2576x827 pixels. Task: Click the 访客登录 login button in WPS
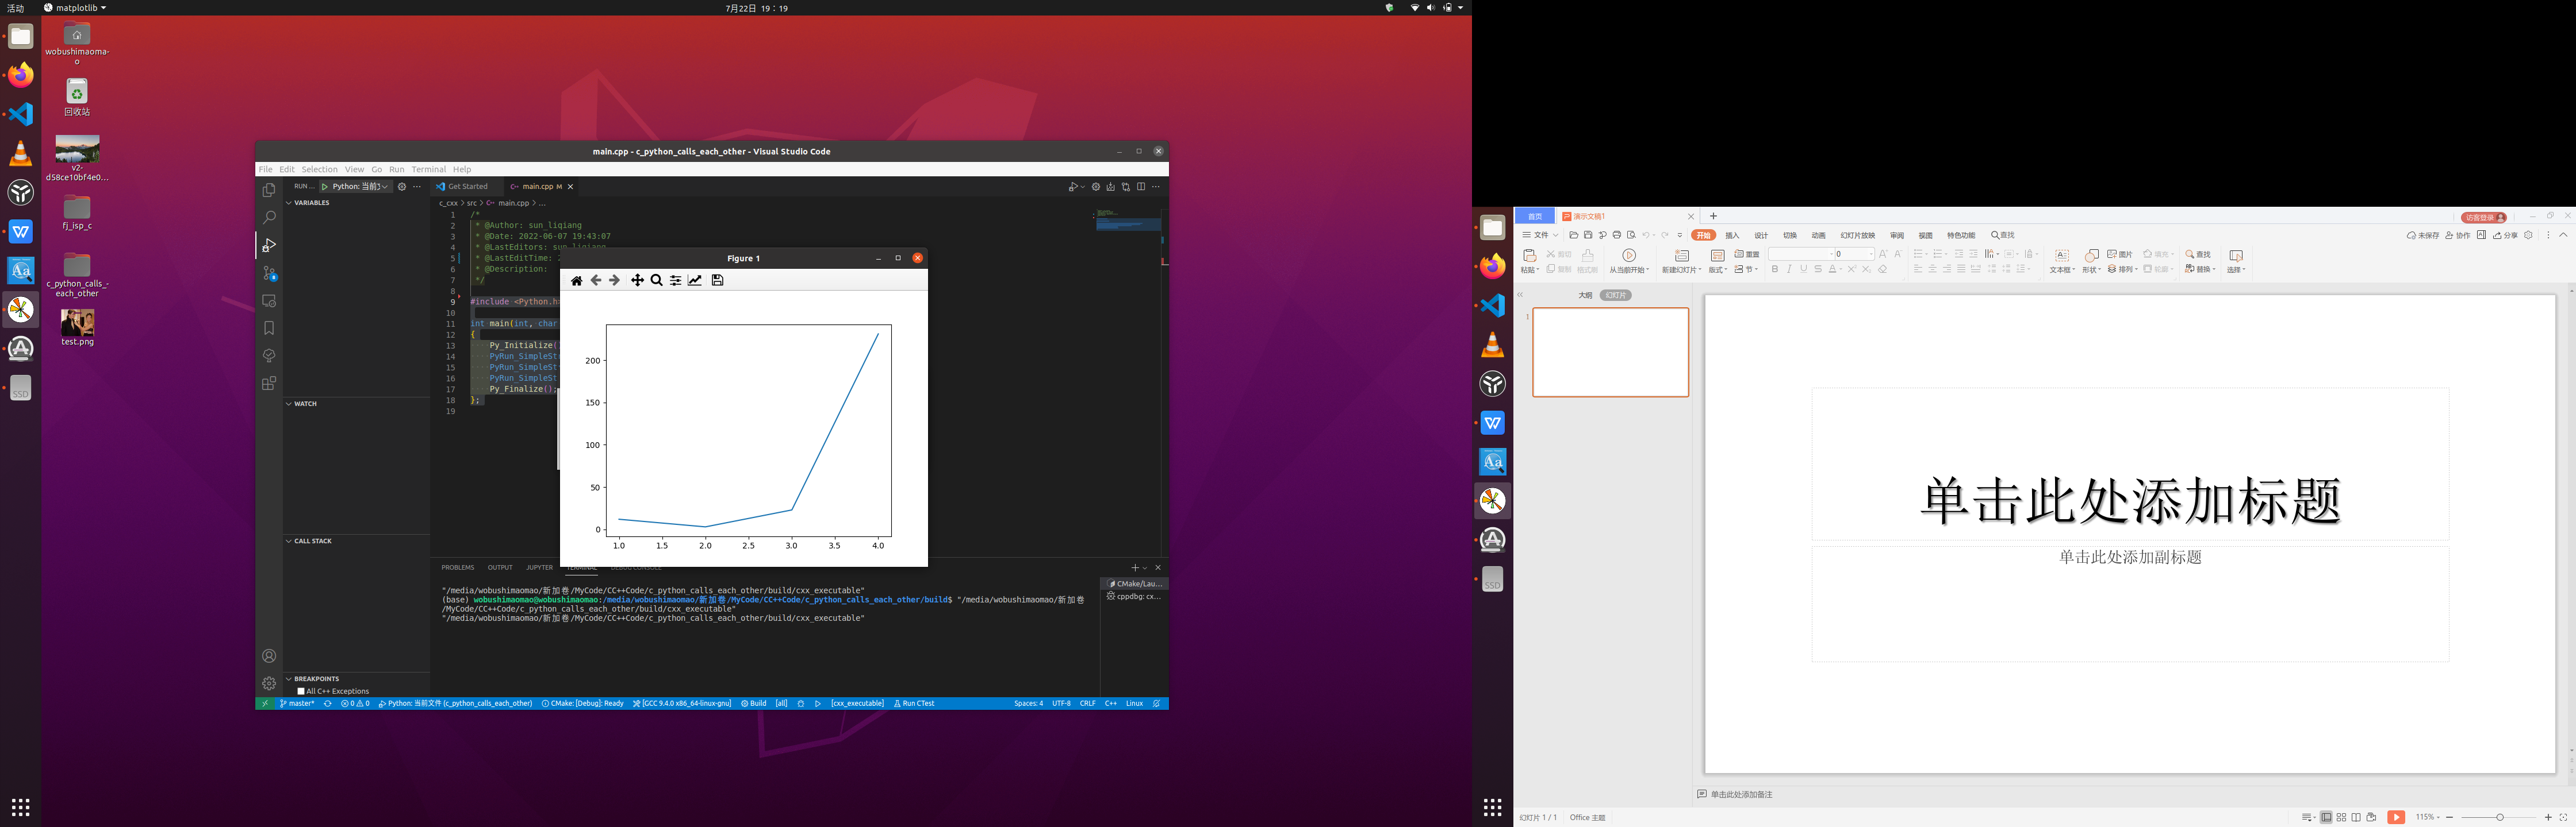[2484, 218]
